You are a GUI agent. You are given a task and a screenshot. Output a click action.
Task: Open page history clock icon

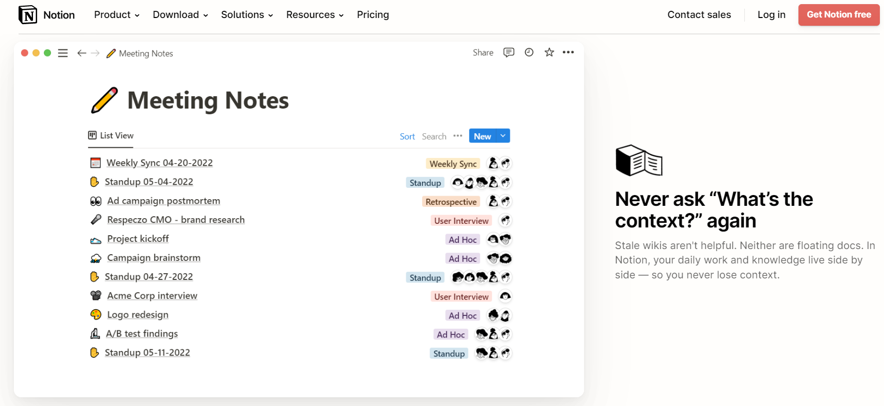529,52
